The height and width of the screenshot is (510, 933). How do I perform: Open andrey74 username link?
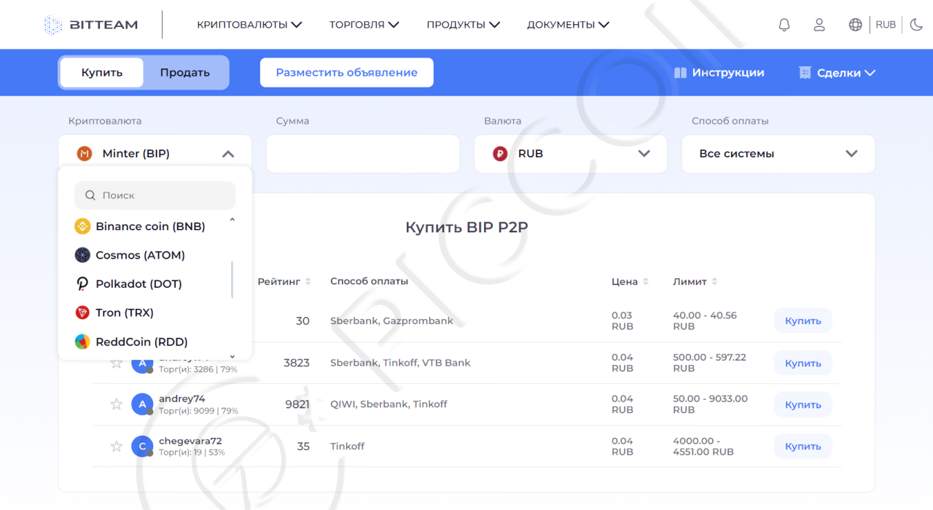click(182, 399)
